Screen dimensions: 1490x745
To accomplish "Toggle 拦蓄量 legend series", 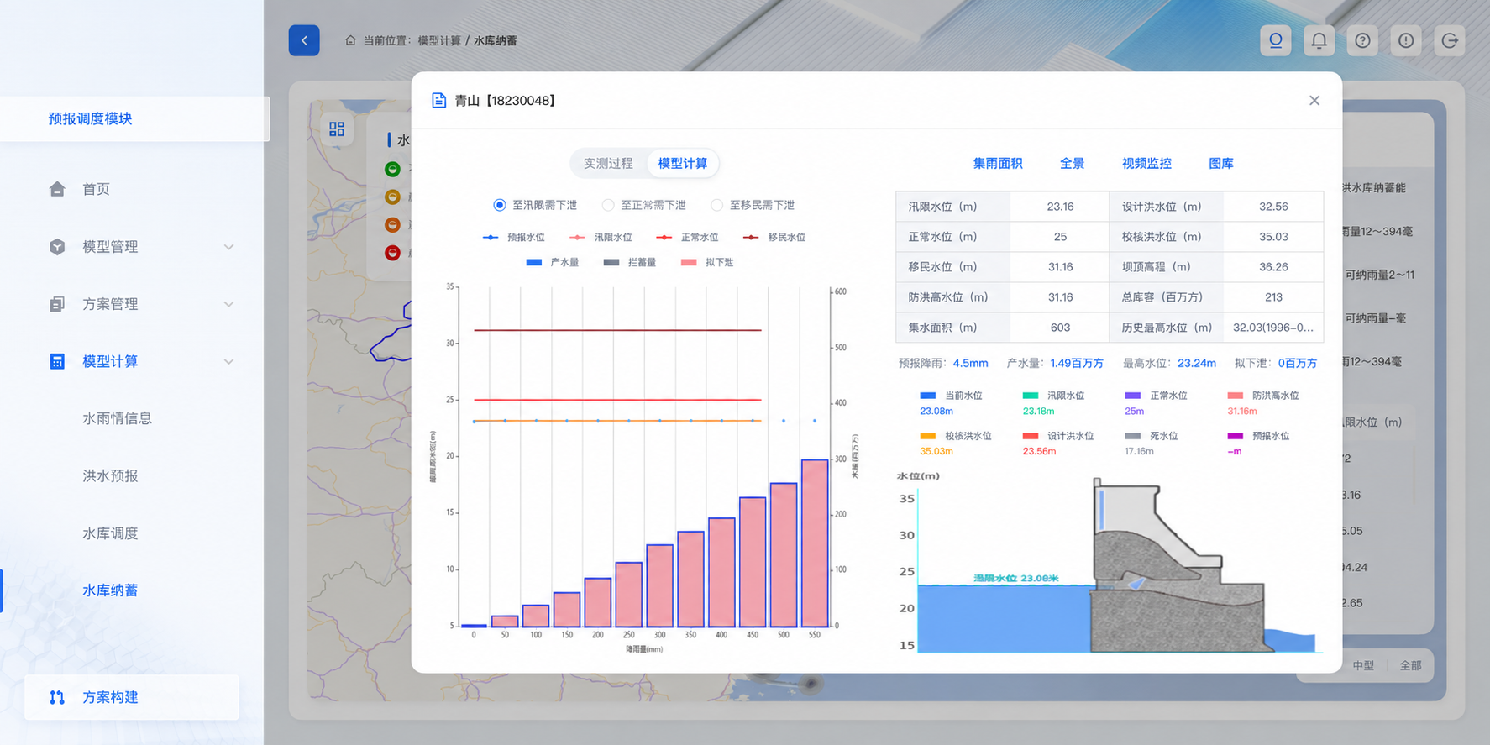I will click(x=630, y=263).
